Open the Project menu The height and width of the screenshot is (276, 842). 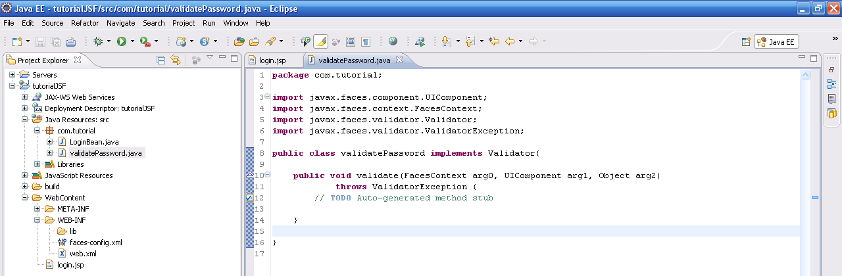[184, 23]
